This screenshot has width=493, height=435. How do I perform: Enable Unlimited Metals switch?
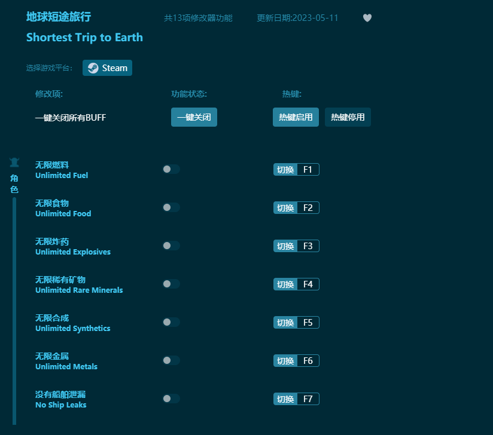[x=171, y=360]
